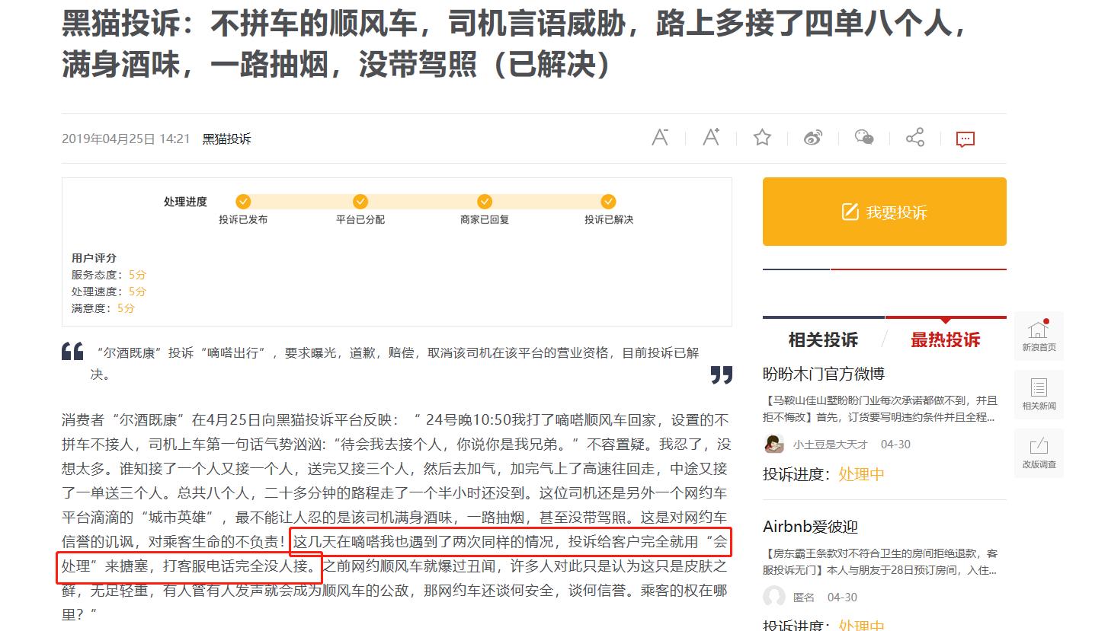Click the 投诉已解决 progress checkmark
The height and width of the screenshot is (631, 1108).
click(x=608, y=202)
